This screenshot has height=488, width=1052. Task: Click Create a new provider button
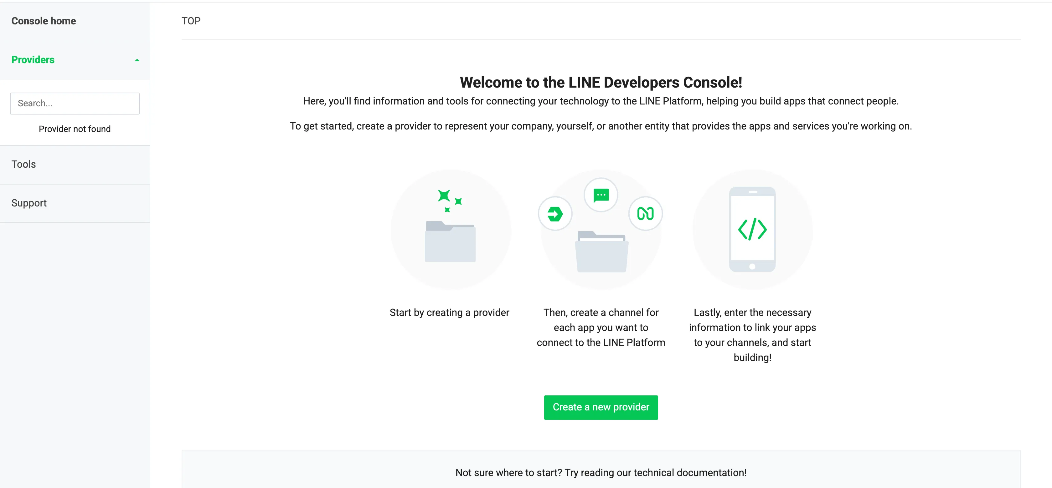pyautogui.click(x=601, y=407)
